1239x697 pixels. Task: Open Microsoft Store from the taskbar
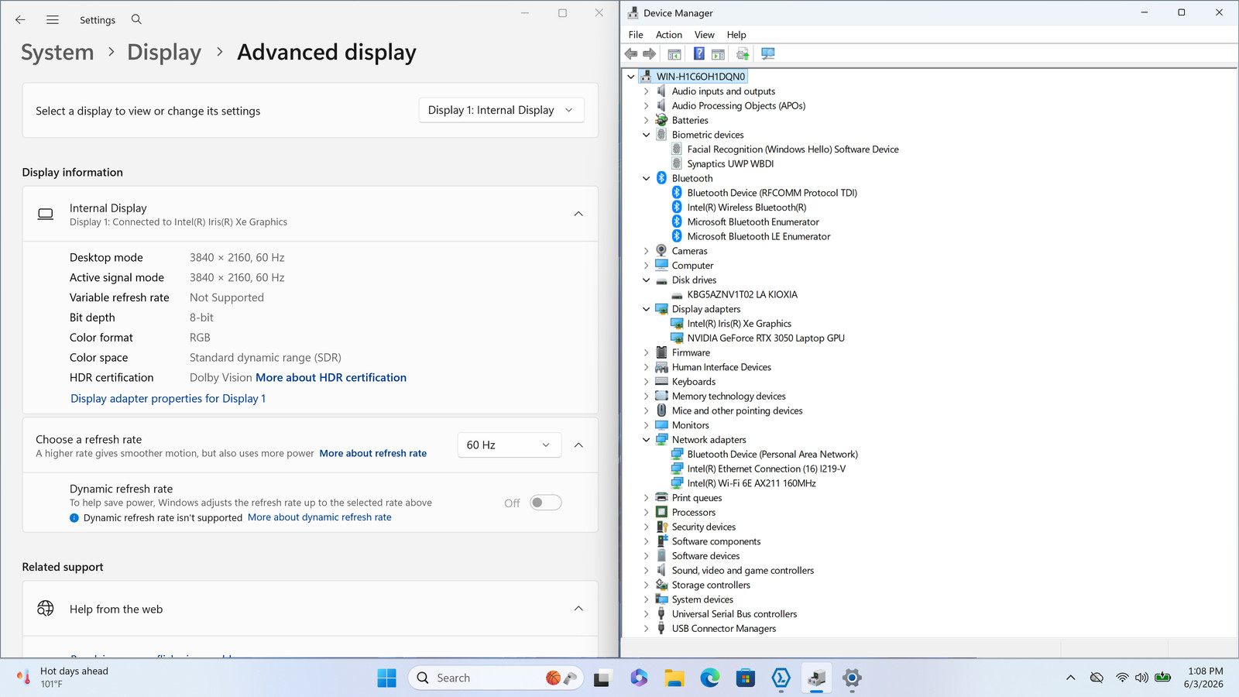click(746, 678)
